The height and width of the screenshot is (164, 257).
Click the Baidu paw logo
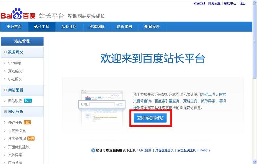pos(18,13)
